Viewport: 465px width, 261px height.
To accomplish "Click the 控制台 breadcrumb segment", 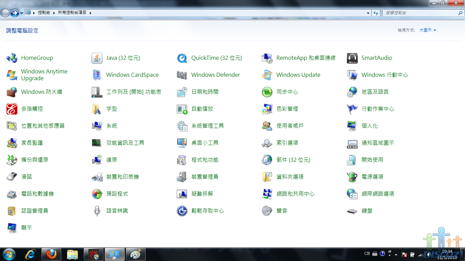I will [x=44, y=13].
